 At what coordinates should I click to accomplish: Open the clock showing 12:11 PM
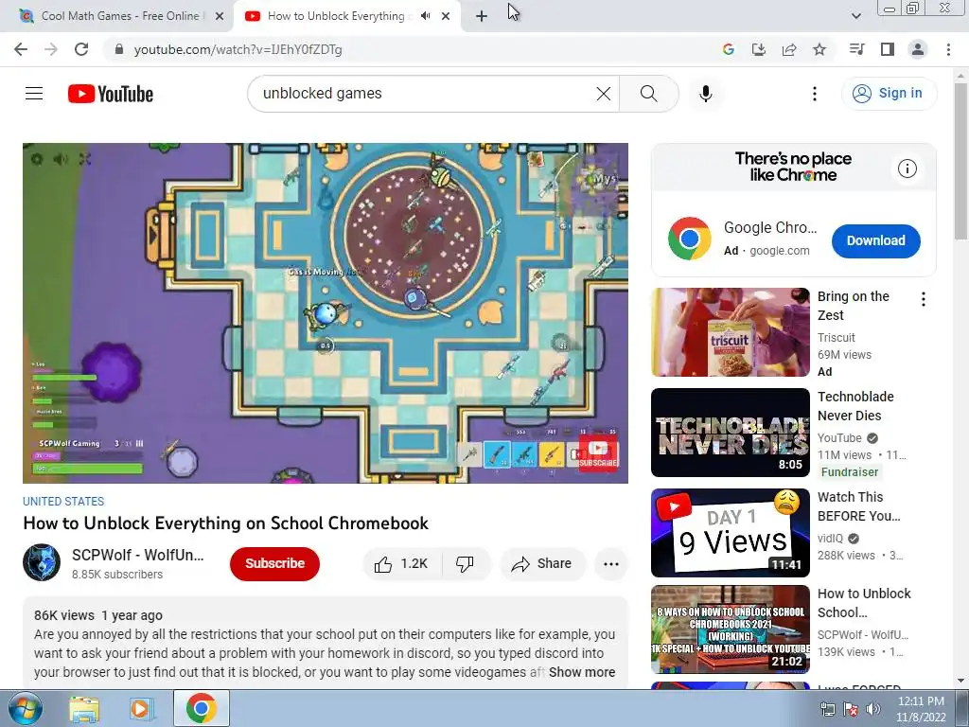click(921, 708)
